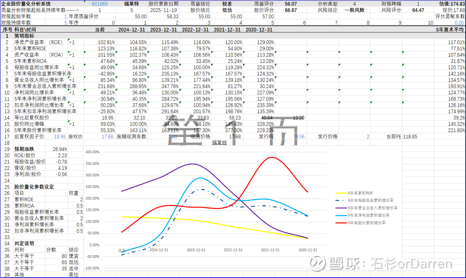Click the 当前PE value 118.85

(410, 136)
